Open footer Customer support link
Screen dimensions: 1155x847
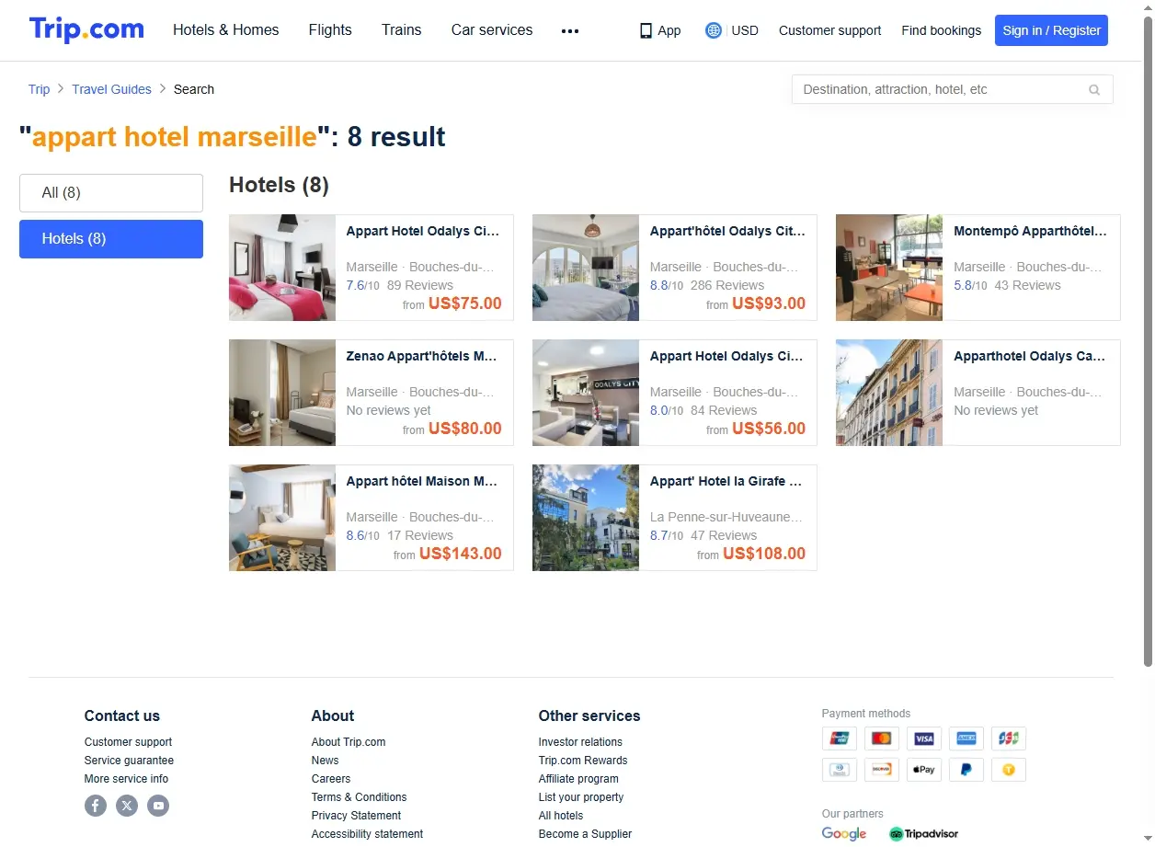pos(128,742)
